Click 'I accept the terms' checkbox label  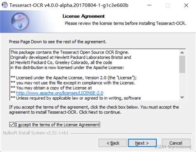57,124
